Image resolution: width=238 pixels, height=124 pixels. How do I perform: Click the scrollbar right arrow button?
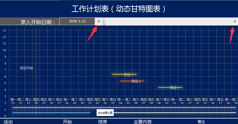coord(235,21)
